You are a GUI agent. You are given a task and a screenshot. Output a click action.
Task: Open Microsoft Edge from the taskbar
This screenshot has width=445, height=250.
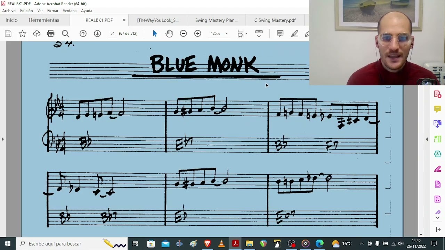click(319, 243)
